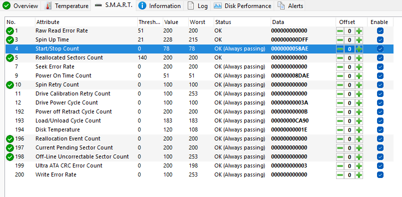Increase offset for Spin Retry Count

coord(359,85)
